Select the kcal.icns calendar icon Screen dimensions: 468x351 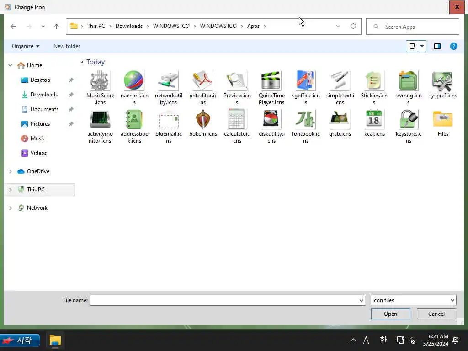(x=374, y=119)
